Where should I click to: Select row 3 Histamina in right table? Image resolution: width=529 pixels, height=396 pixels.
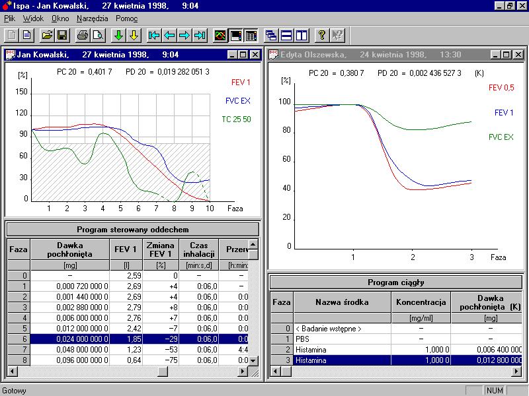point(396,360)
